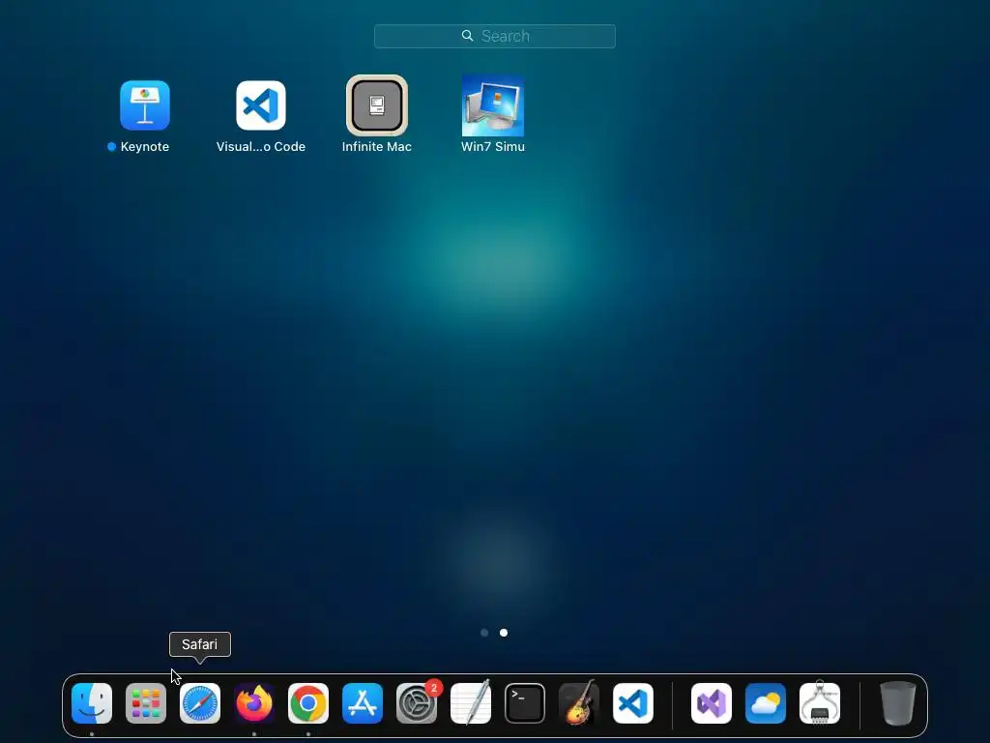The width and height of the screenshot is (990, 743).
Task: Click the "Visual...o Code" label
Action: pyautogui.click(x=261, y=147)
